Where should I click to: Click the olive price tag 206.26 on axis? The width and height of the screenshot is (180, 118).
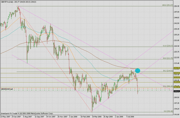pyautogui.click(x=177, y=87)
